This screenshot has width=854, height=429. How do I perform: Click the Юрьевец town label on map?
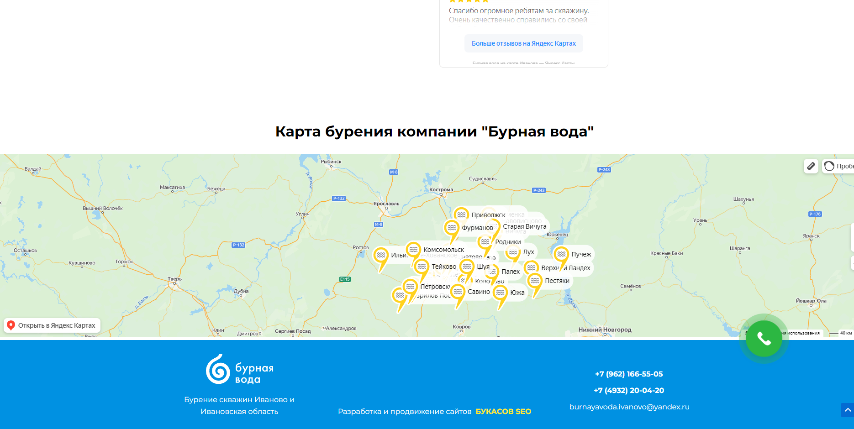[558, 235]
